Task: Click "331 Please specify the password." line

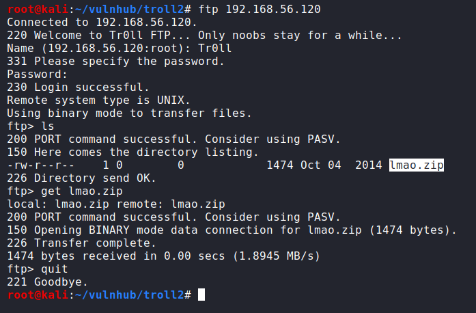Action: [x=115, y=61]
